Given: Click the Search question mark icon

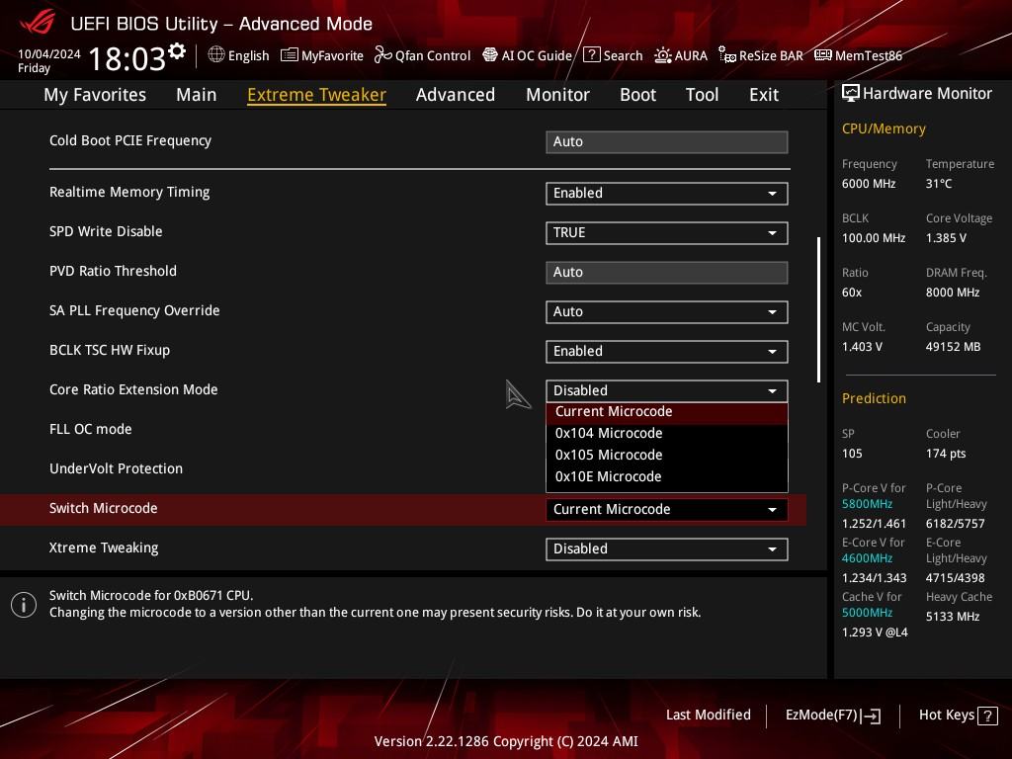Looking at the screenshot, I should (591, 55).
